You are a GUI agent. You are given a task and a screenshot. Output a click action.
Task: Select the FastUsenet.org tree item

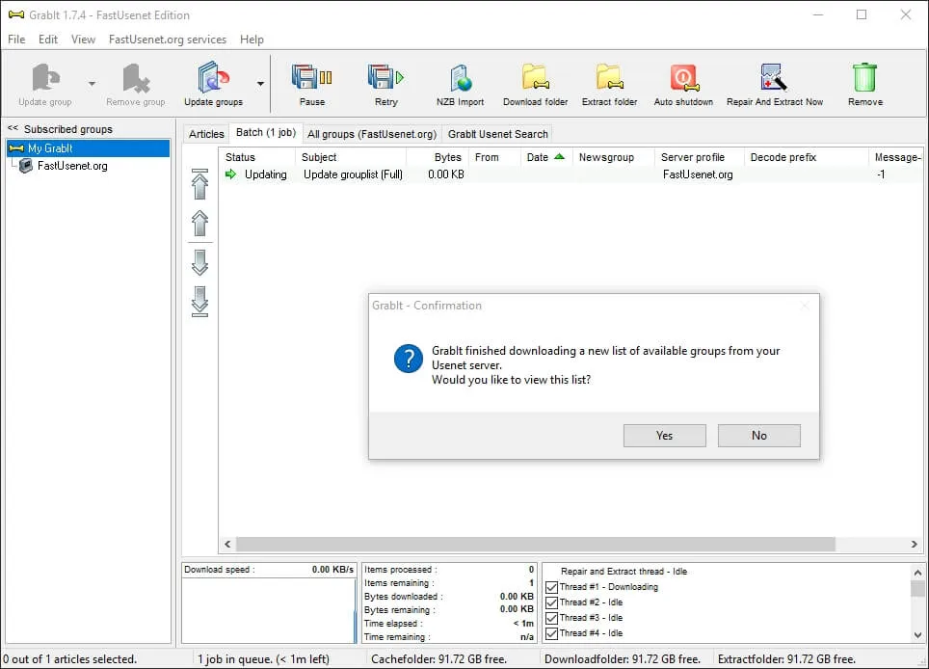click(x=72, y=166)
